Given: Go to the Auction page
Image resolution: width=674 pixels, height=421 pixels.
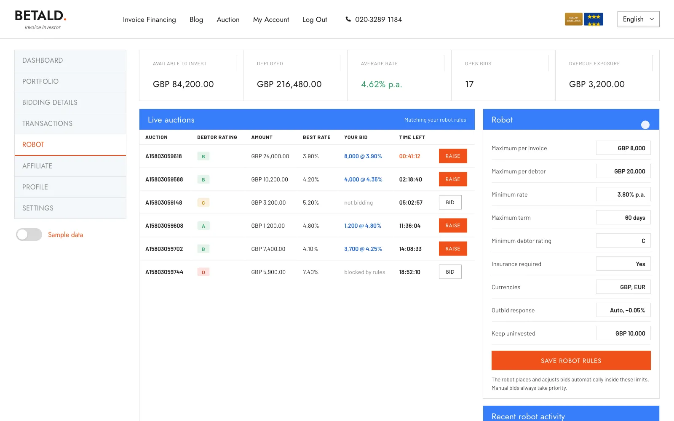Looking at the screenshot, I should (228, 19).
